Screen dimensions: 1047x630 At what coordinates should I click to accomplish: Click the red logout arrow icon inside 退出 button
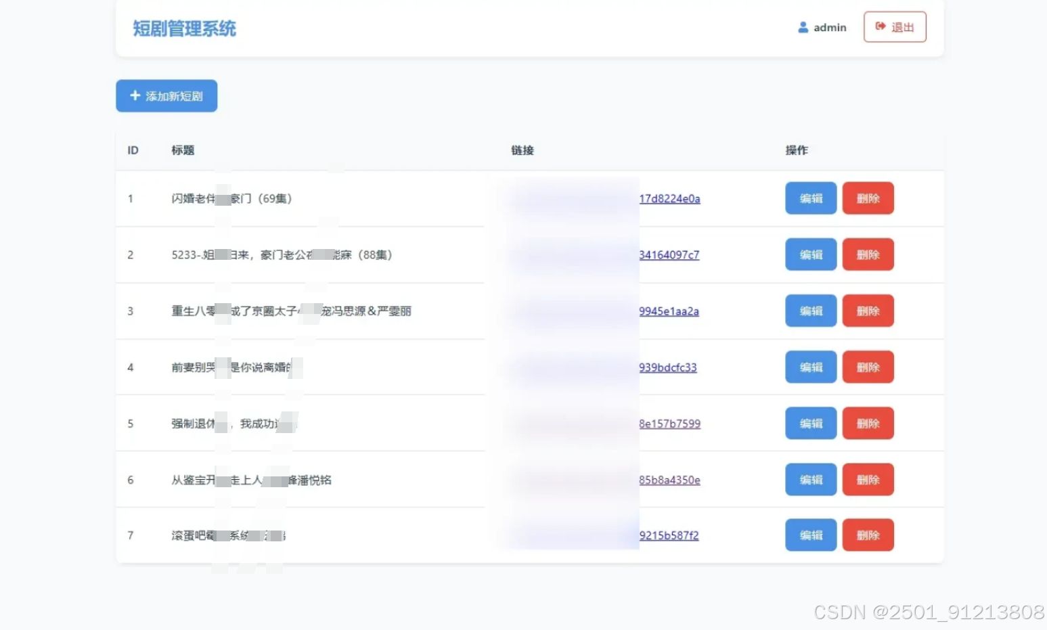coord(879,27)
